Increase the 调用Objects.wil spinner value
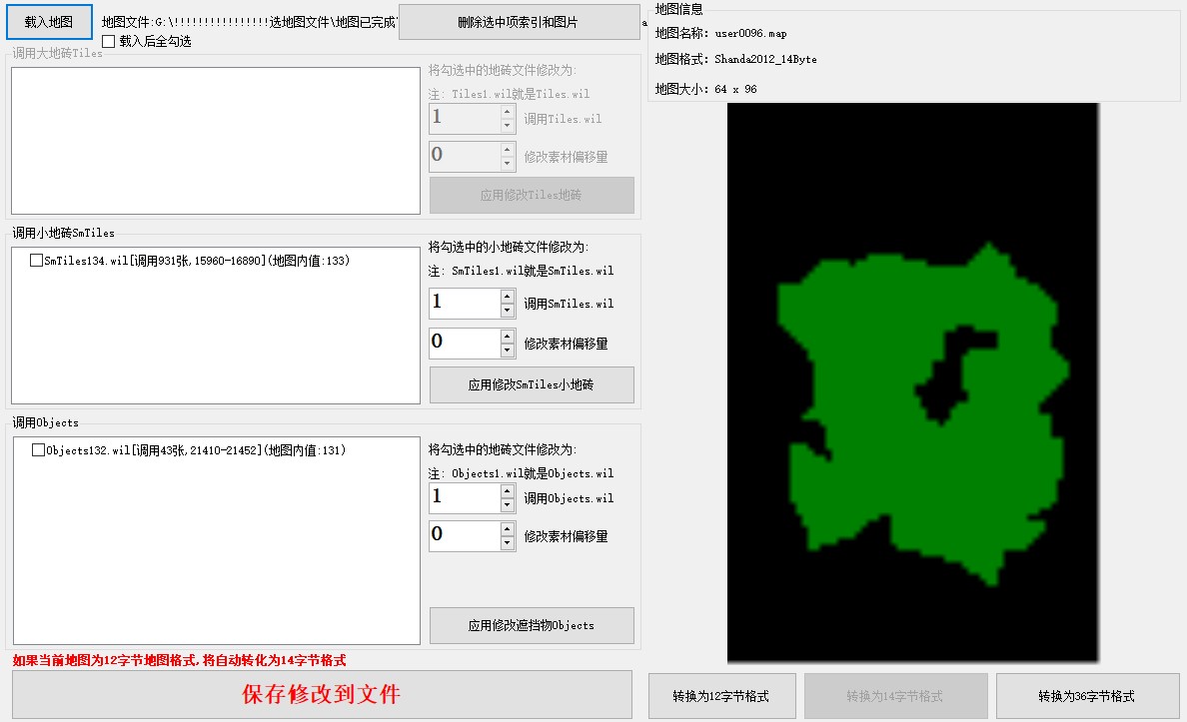This screenshot has height=722, width=1187. click(508, 491)
